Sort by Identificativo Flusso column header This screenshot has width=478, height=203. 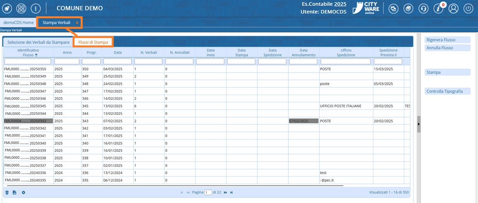(28, 53)
